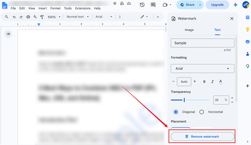Run spelling and grammar check
Image resolution: width=251 pixels, height=145 pixels.
coord(35,17)
